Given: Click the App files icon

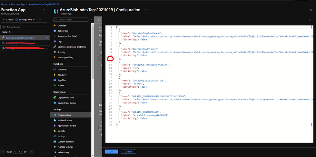Looking at the screenshot, I should coord(54,80).
